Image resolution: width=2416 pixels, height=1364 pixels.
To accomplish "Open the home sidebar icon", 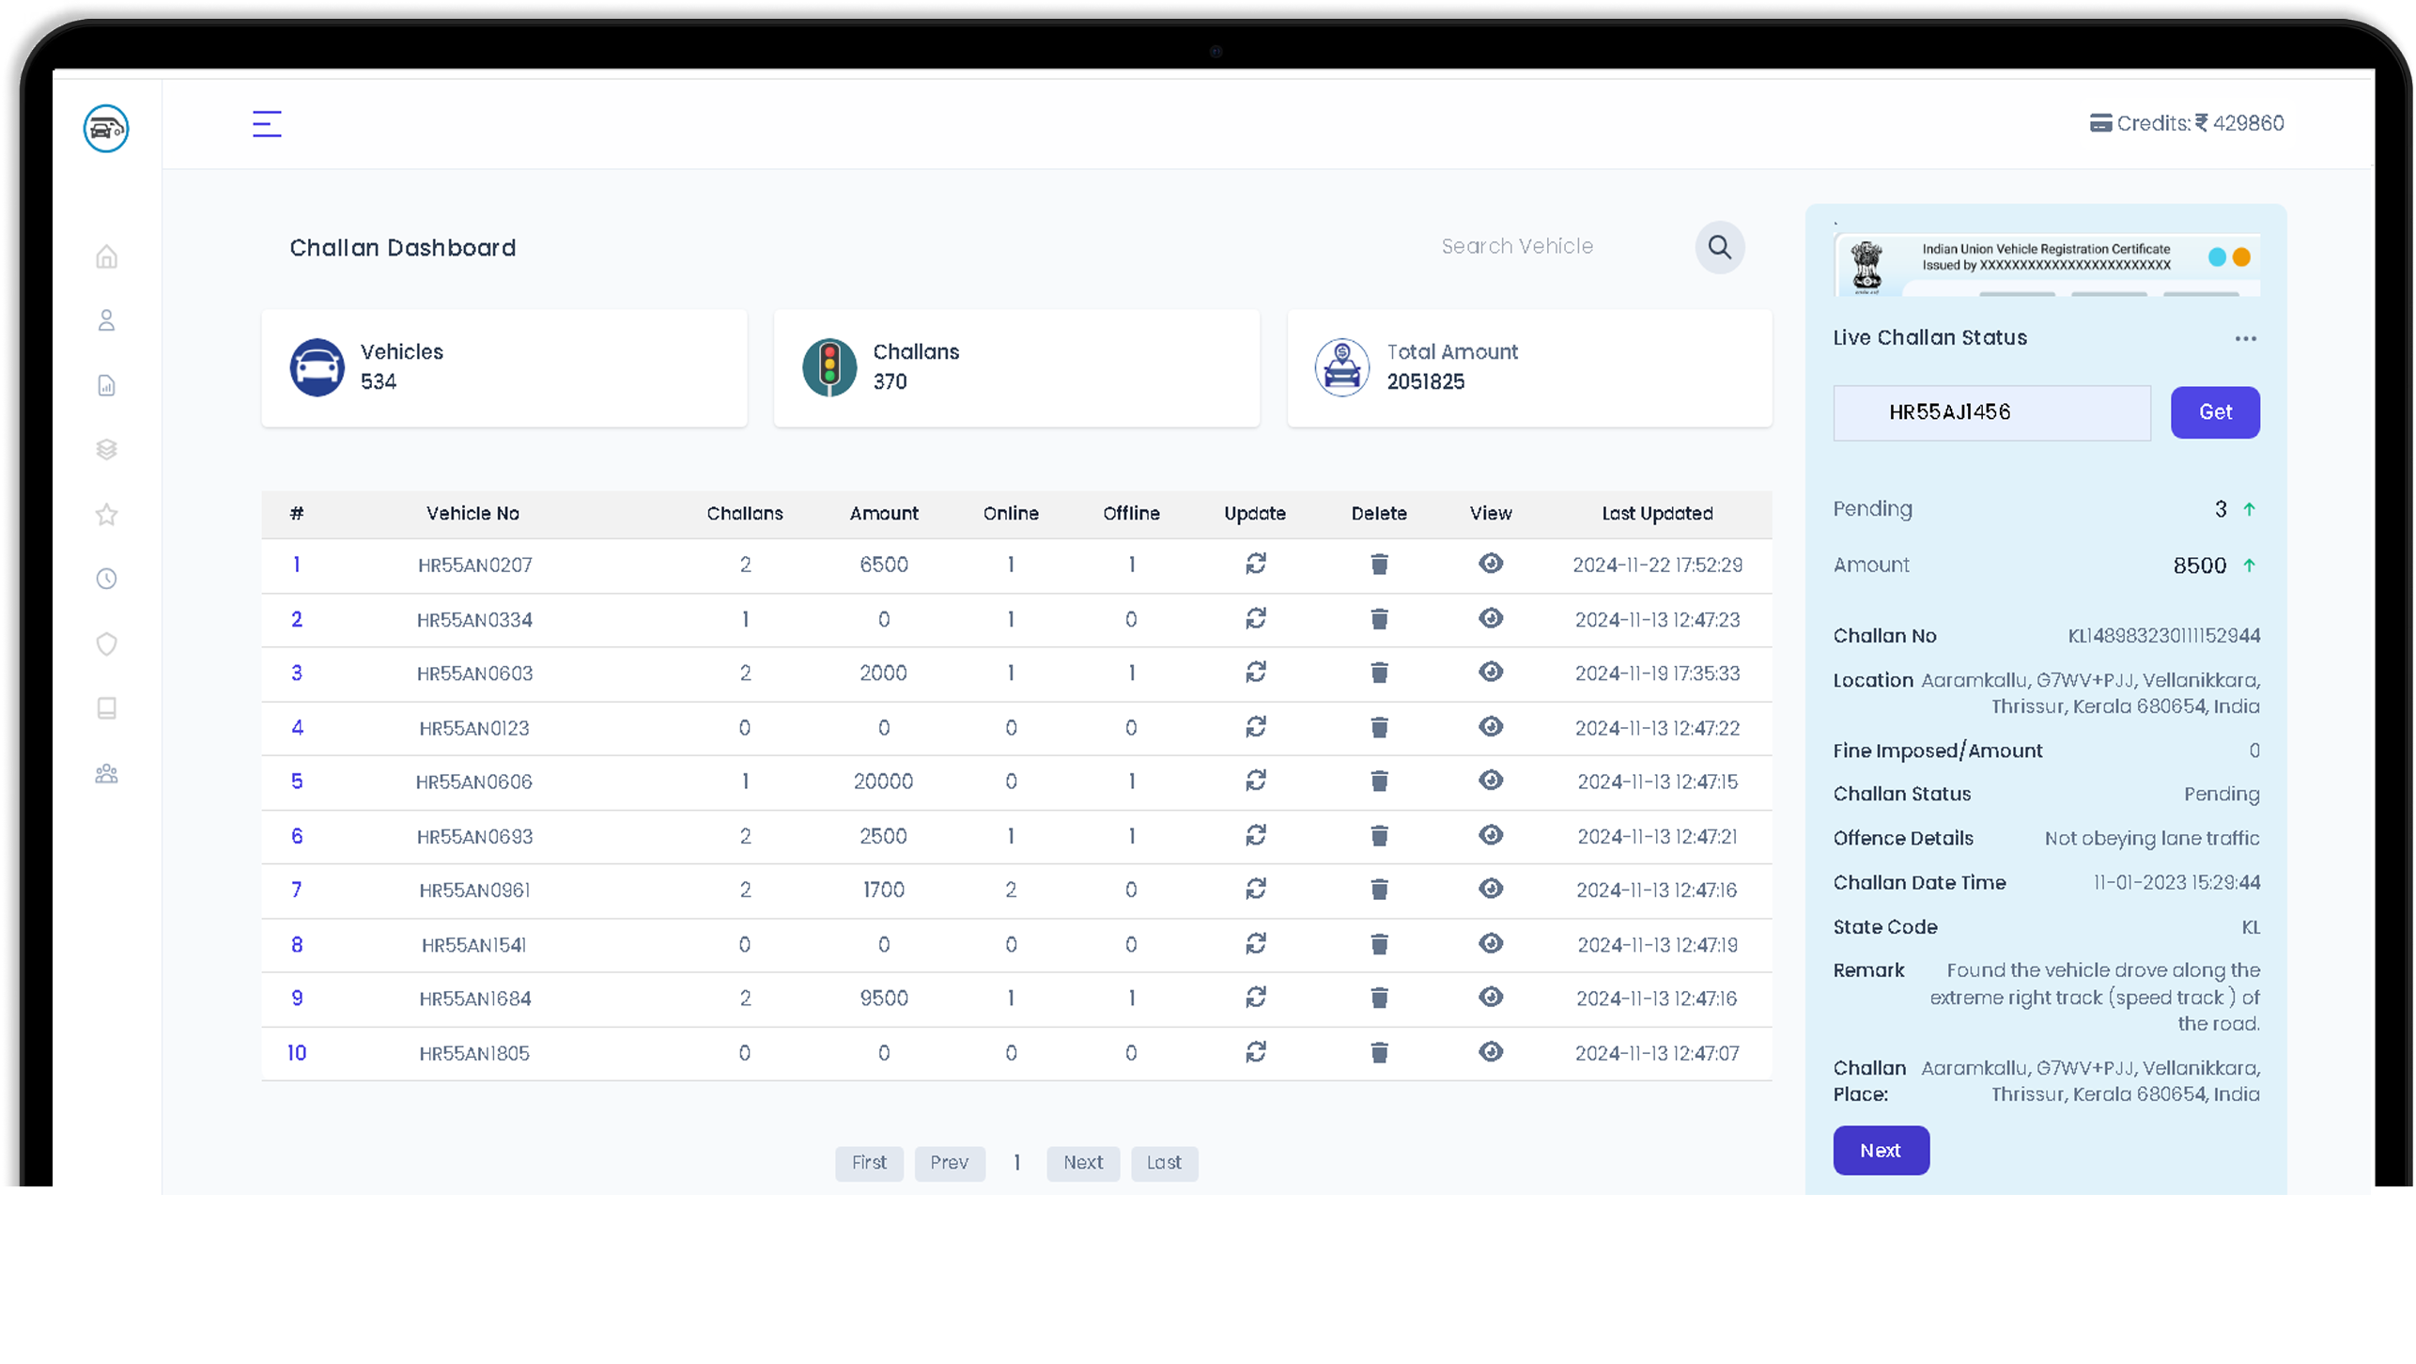I will pyautogui.click(x=106, y=256).
